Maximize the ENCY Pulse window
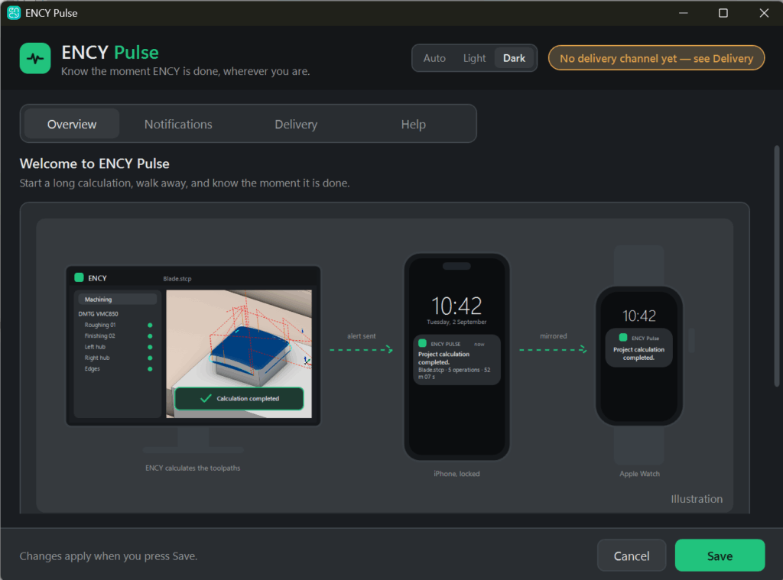783x580 pixels. [723, 13]
